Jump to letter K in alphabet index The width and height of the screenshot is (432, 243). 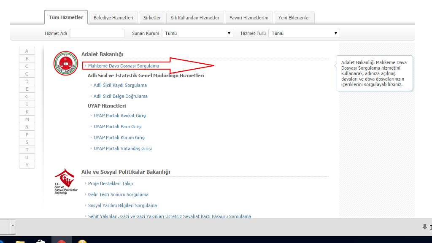27,111
